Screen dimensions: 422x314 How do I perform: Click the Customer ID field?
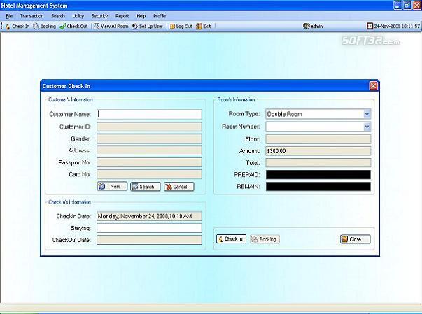149,127
